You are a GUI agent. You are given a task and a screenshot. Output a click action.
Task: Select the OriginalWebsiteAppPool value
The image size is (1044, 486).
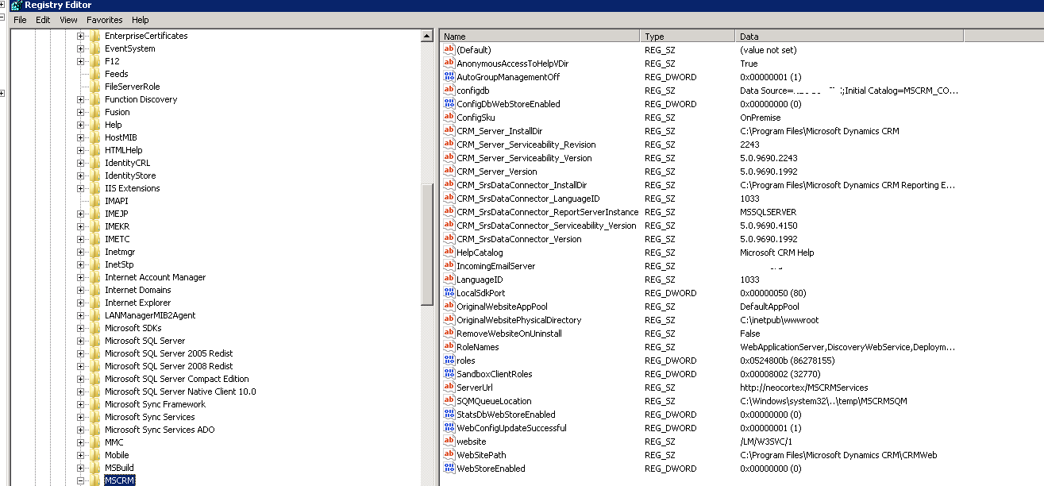coord(502,307)
